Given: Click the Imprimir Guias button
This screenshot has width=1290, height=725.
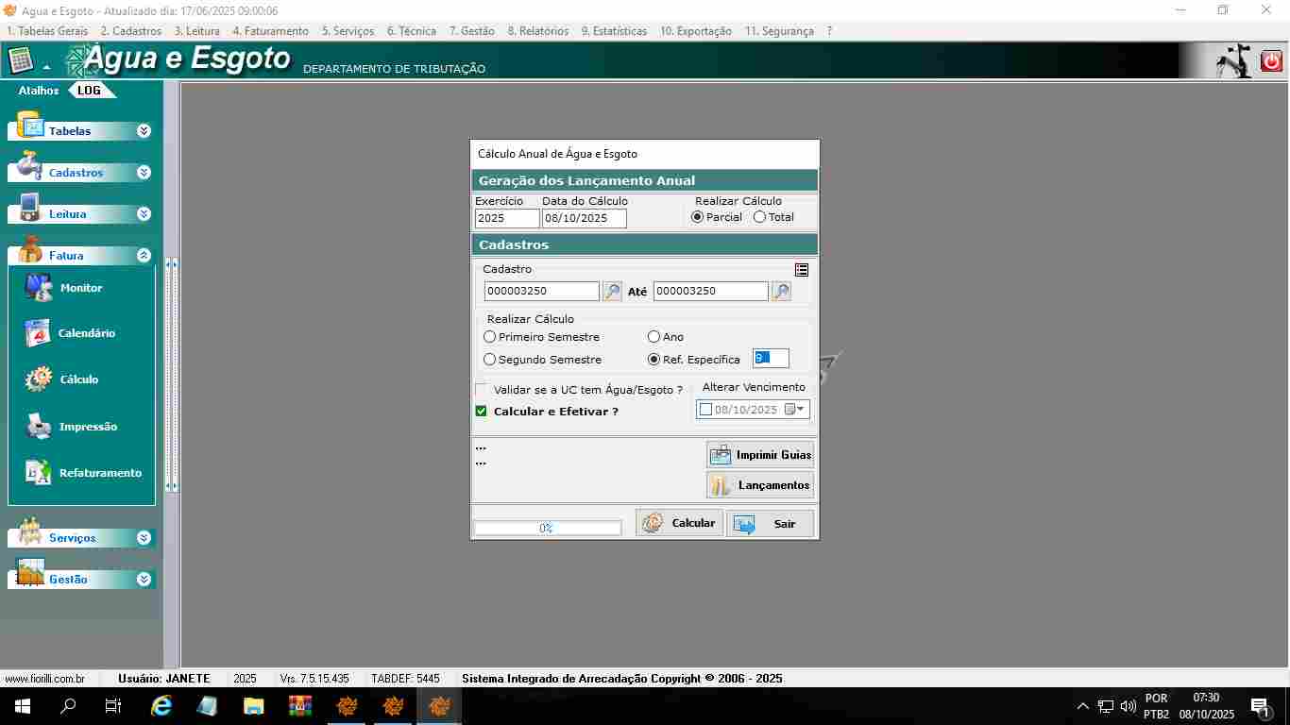Looking at the screenshot, I should click(760, 455).
